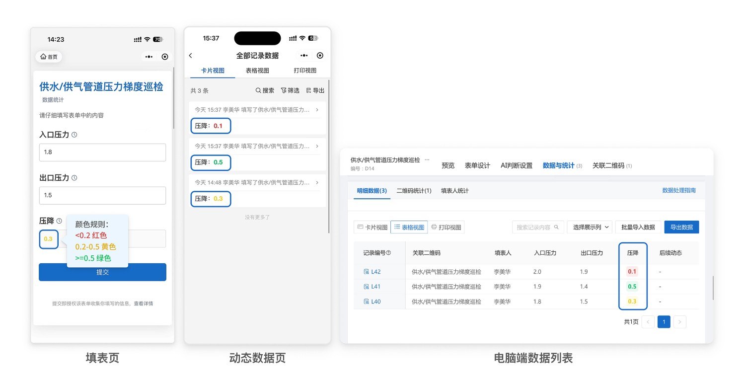Select the 表格视图 toggle on desktop
This screenshot has height=384, width=745.
[x=409, y=228]
